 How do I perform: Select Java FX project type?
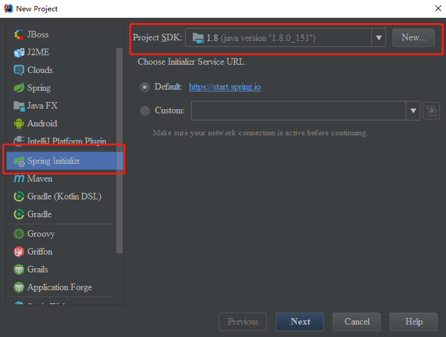coord(62,106)
